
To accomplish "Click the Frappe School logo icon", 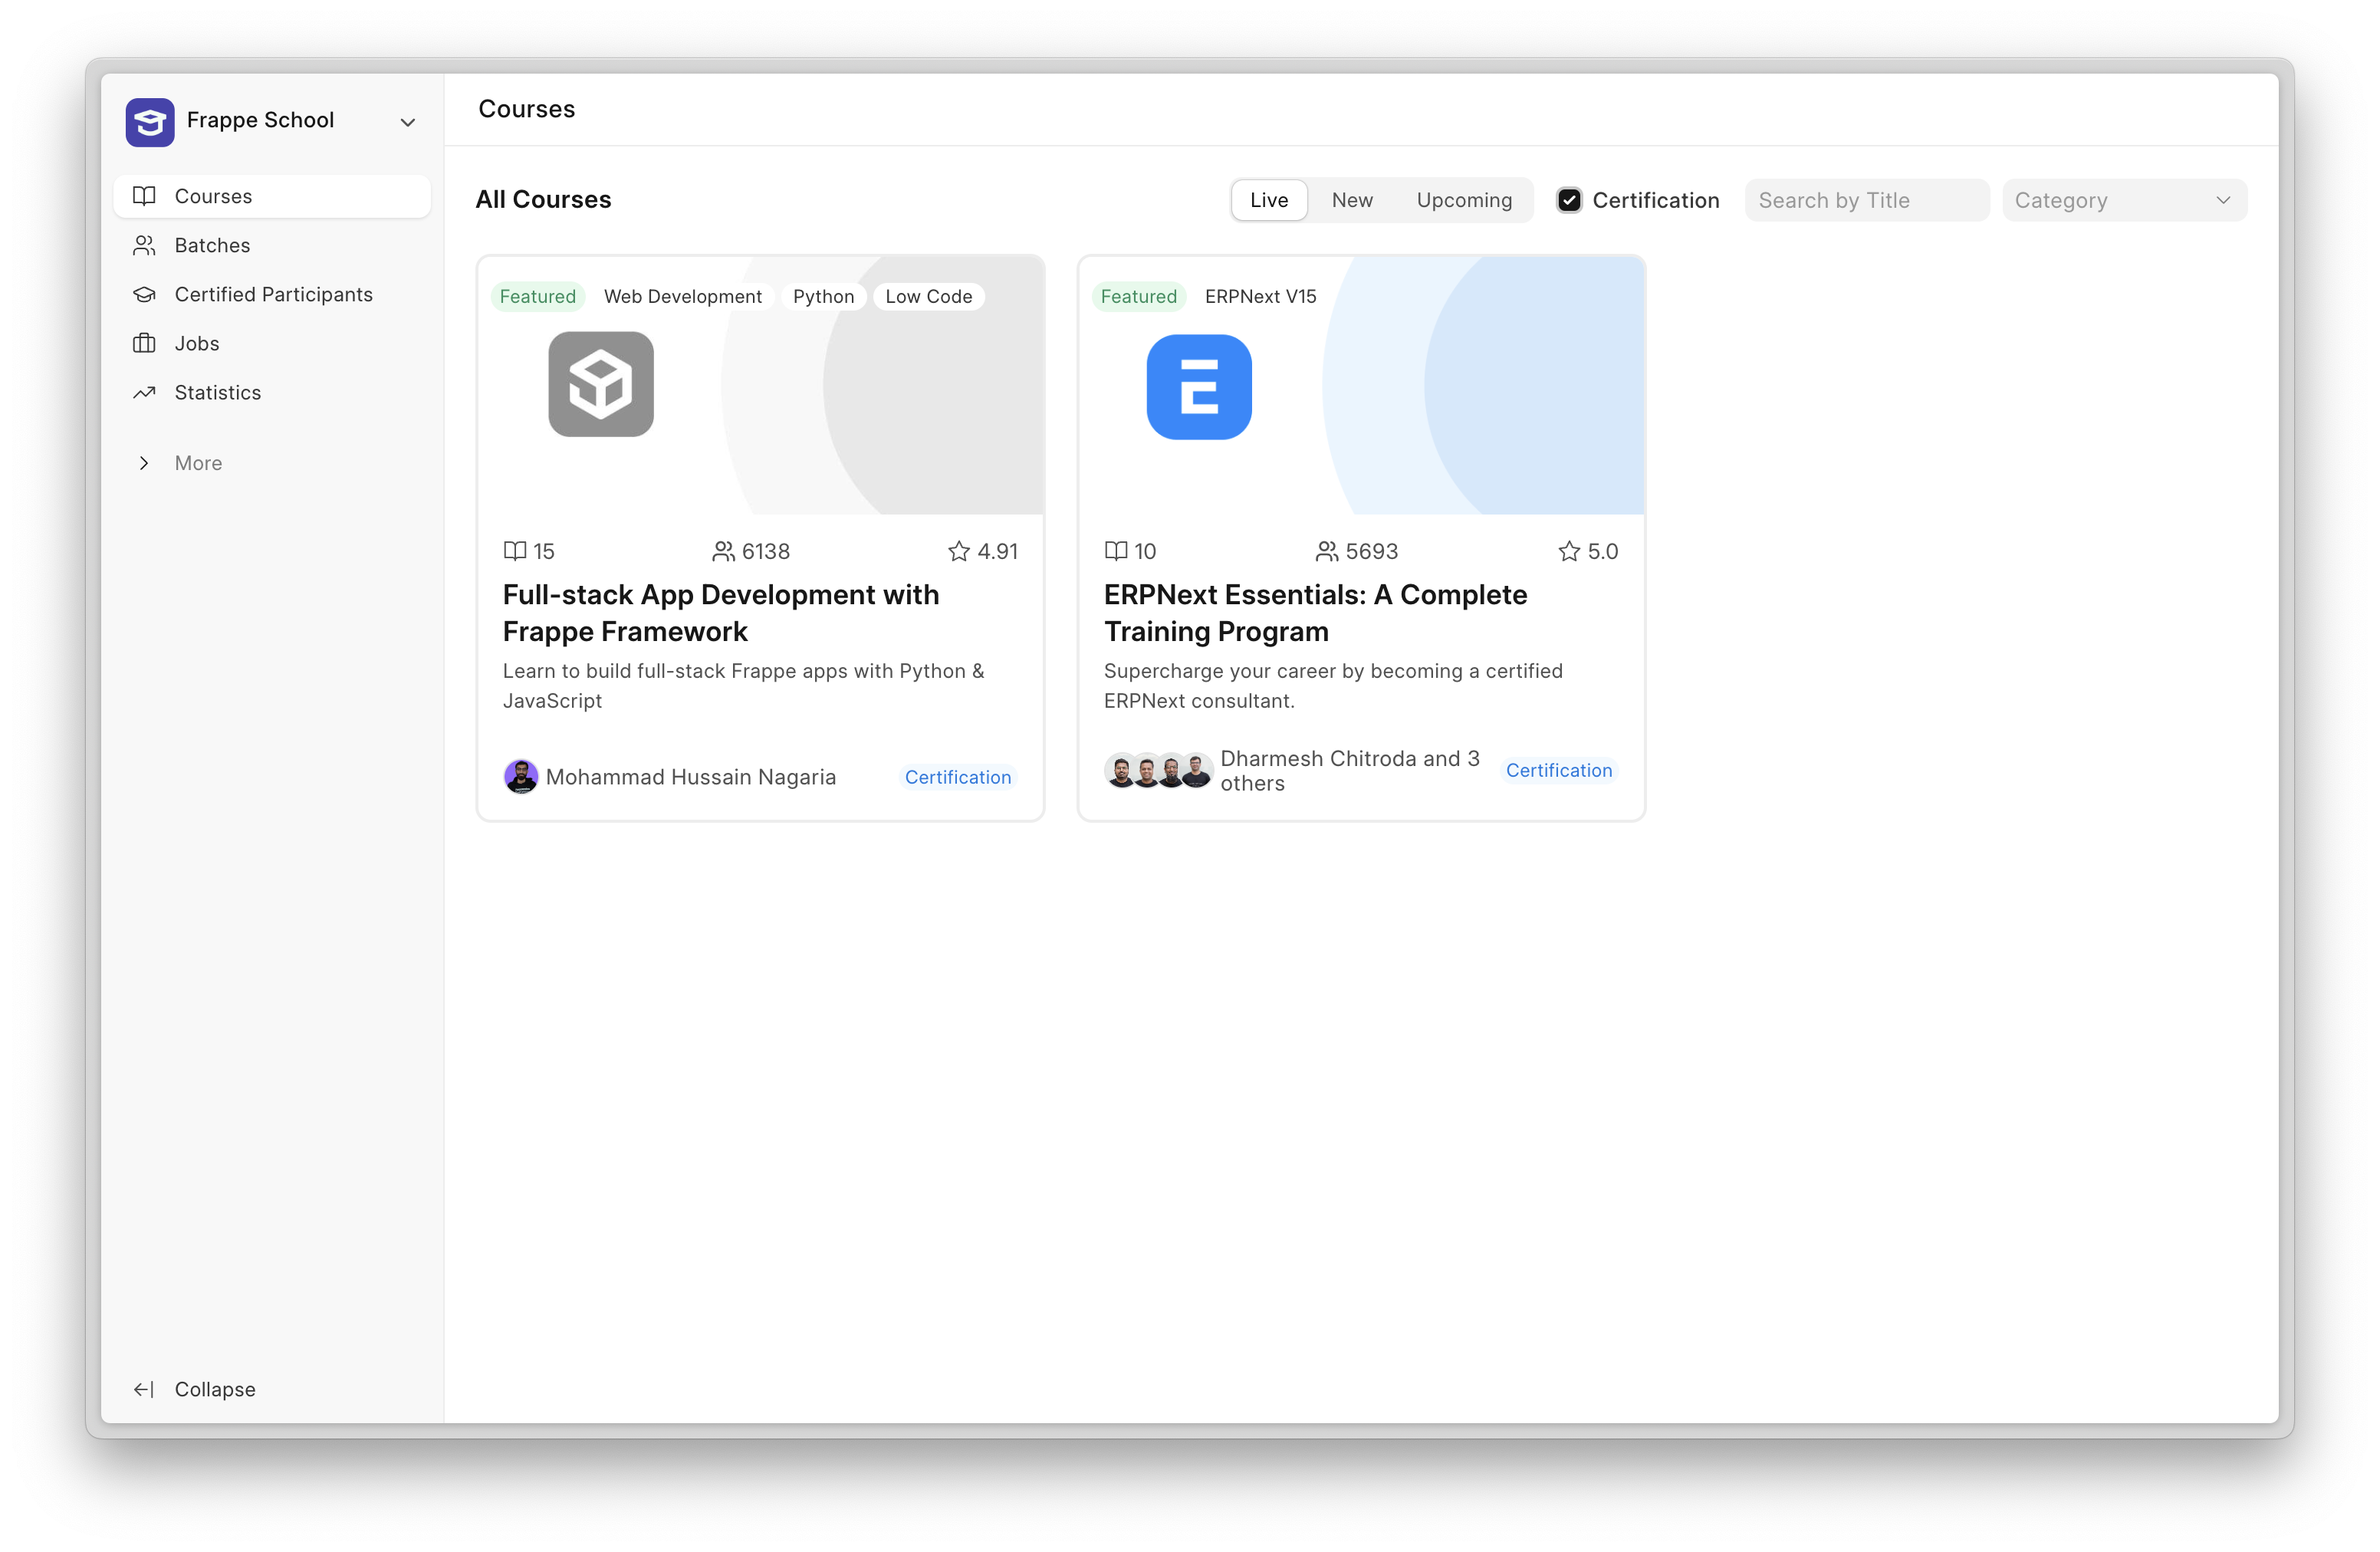I will coord(150,122).
